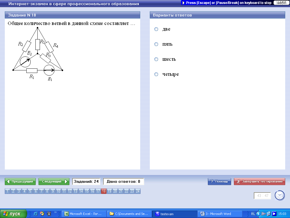Jump to question number 11
This screenshot has width=290, height=218.
click(64, 191)
